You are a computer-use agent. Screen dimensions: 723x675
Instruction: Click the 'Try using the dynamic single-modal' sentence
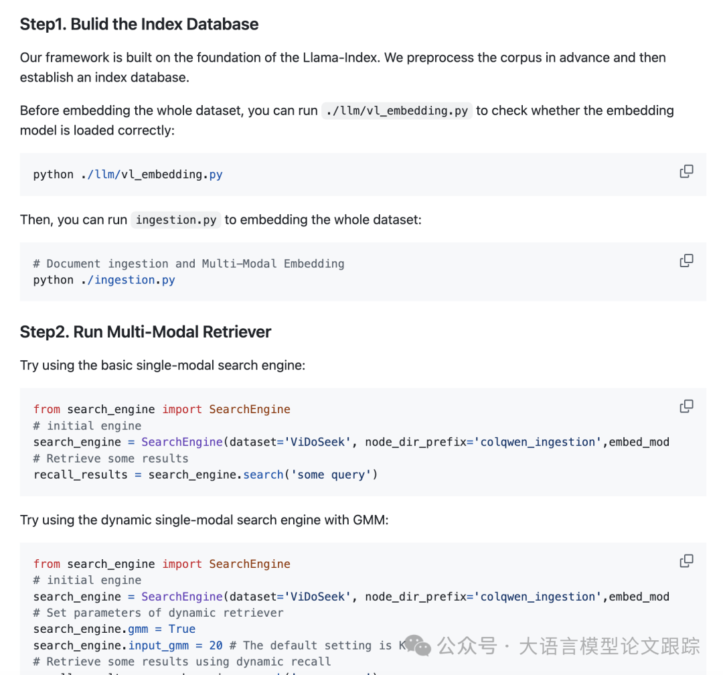point(204,520)
